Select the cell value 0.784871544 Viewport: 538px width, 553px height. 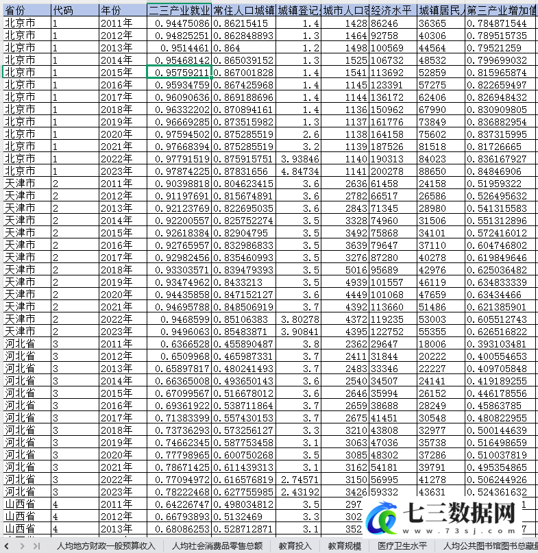point(501,23)
